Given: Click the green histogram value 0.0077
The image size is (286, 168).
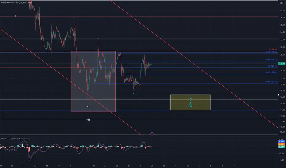Looking at the screenshot, I should (x=282, y=147).
